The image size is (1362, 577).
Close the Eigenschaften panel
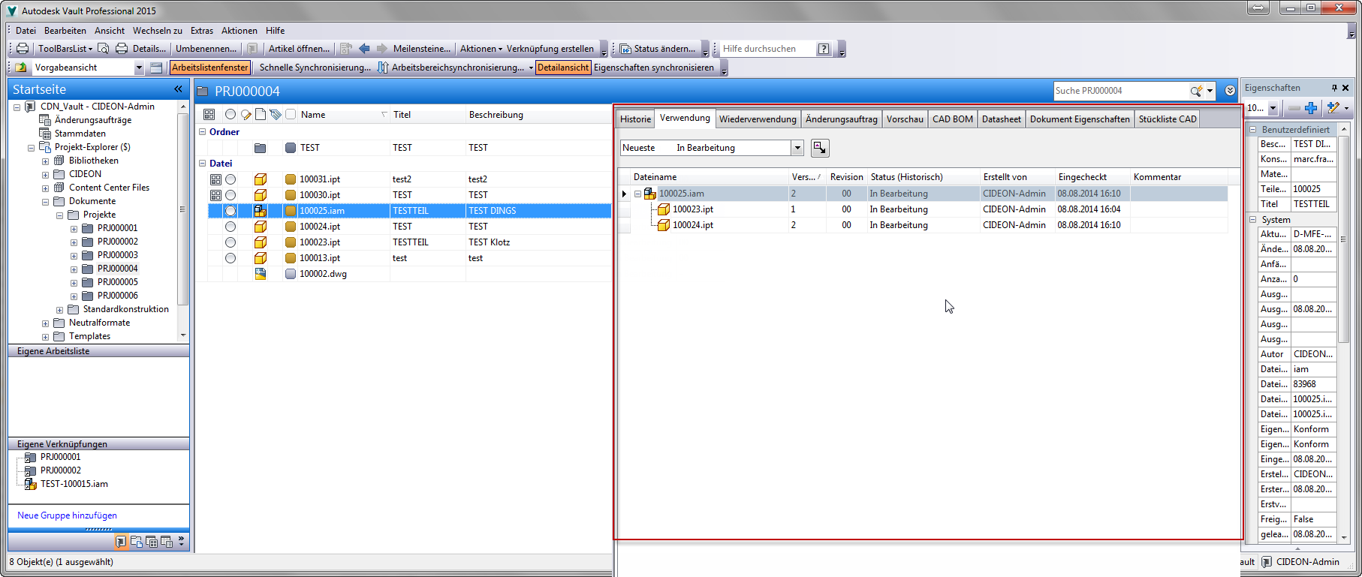pyautogui.click(x=1345, y=88)
